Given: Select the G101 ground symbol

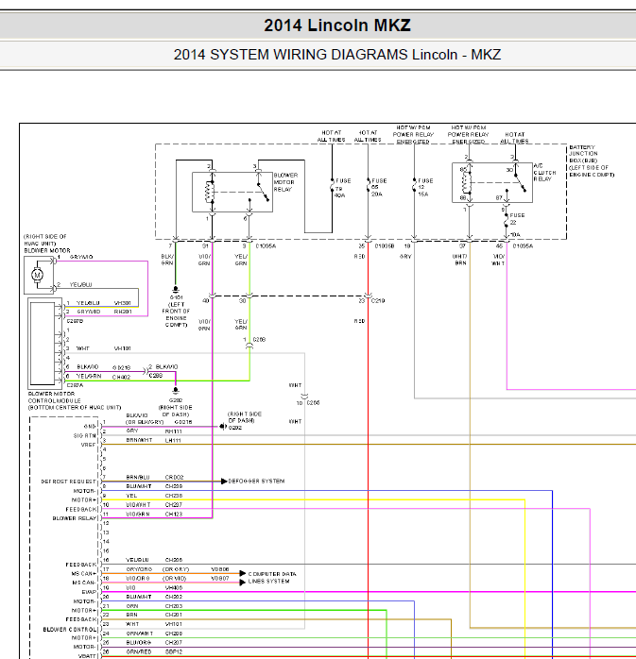Looking at the screenshot, I should click(x=176, y=290).
